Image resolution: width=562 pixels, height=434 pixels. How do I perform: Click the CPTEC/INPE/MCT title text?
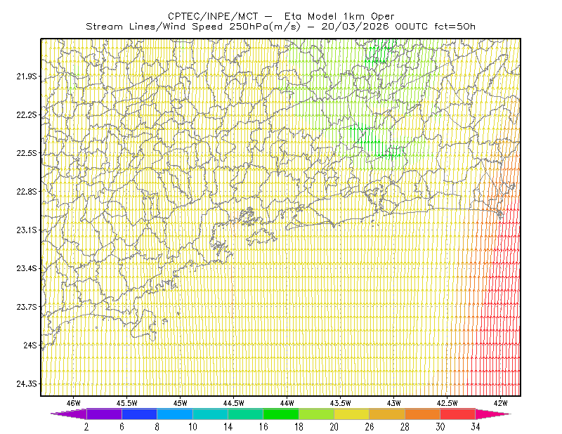(213, 16)
